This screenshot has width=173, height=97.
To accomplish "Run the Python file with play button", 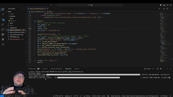I will 159,9.
